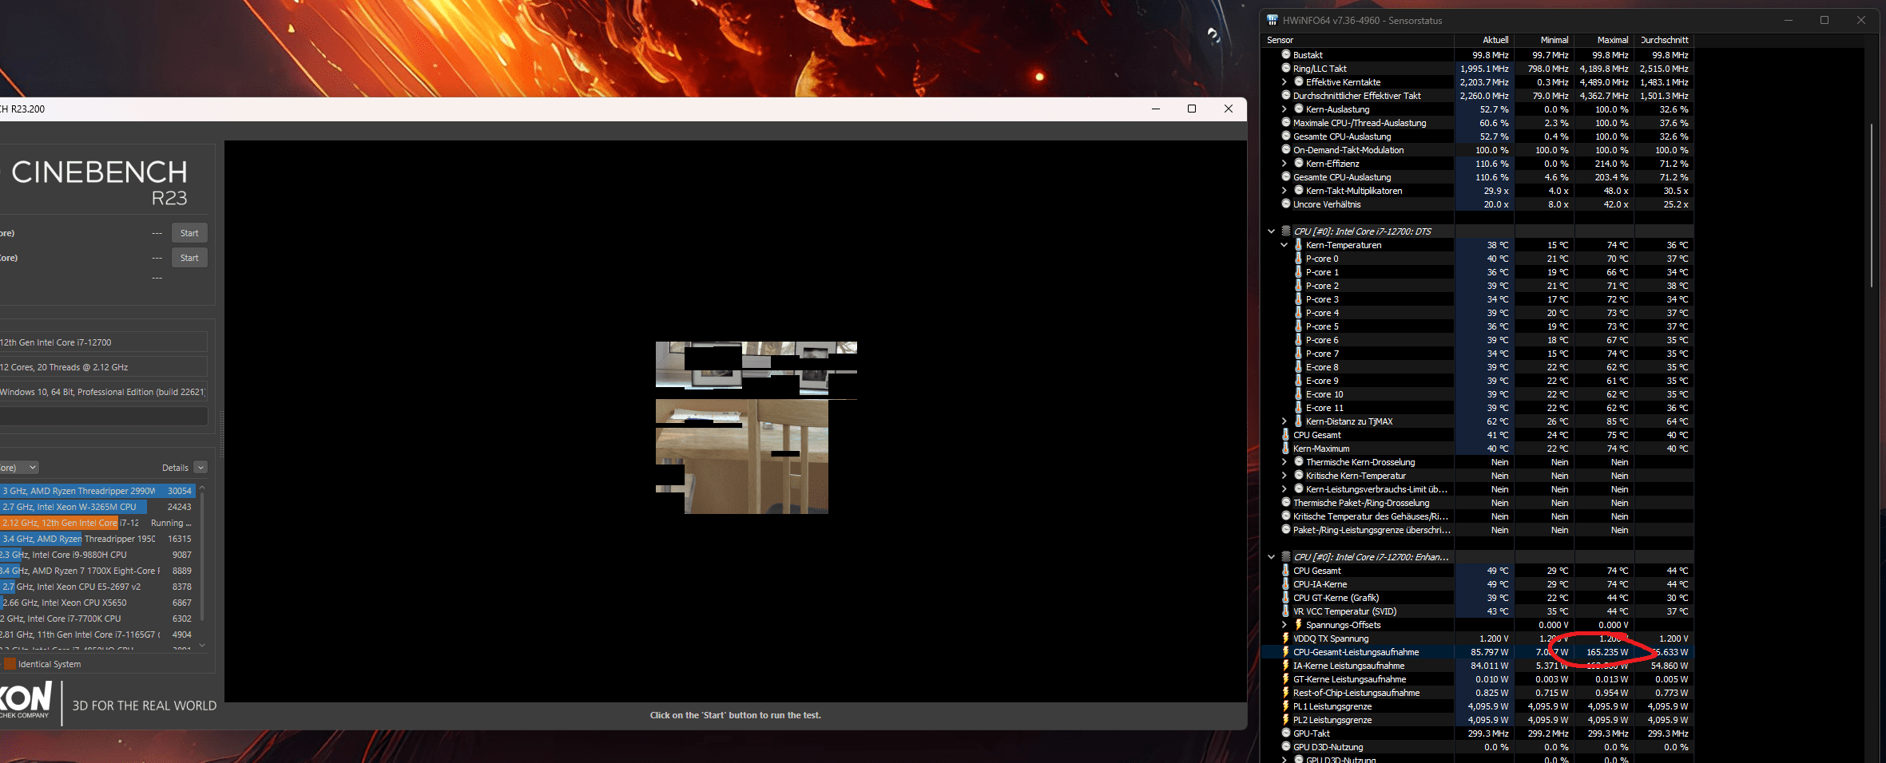Click thermometer icon beside Kern-Maximum
This screenshot has height=763, width=1886.
1285,448
